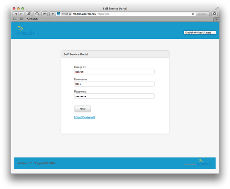Open the Downloads button in toolbar

pyautogui.click(x=215, y=14)
